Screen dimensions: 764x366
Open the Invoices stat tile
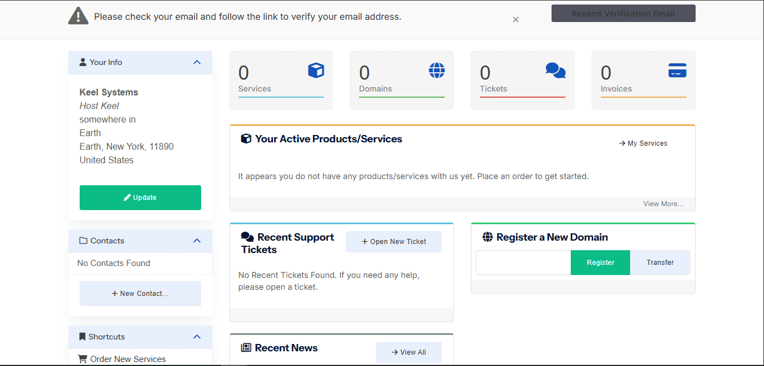(x=644, y=80)
